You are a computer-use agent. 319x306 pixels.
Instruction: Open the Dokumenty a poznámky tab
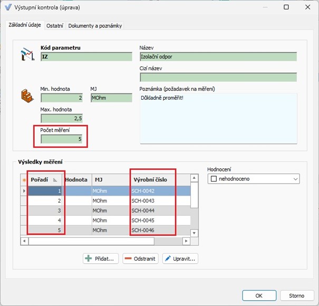tap(95, 26)
